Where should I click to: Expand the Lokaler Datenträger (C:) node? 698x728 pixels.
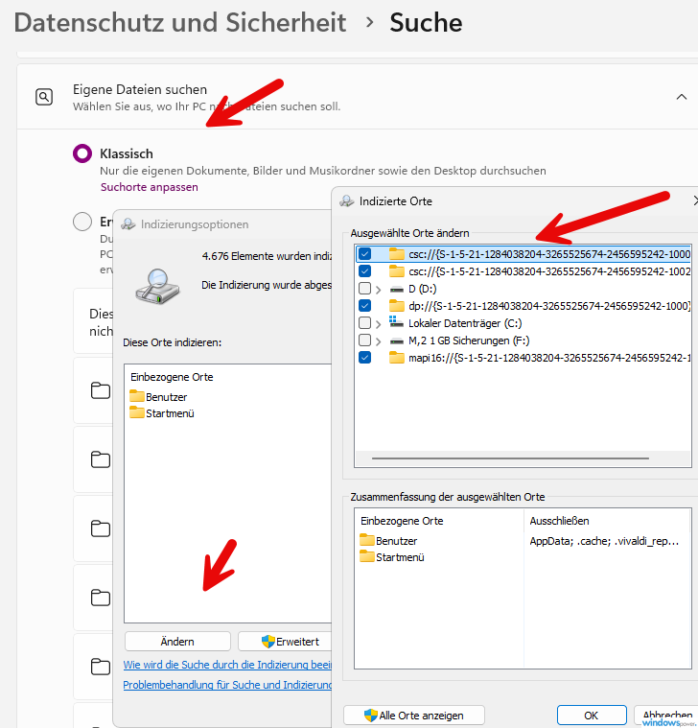click(378, 324)
